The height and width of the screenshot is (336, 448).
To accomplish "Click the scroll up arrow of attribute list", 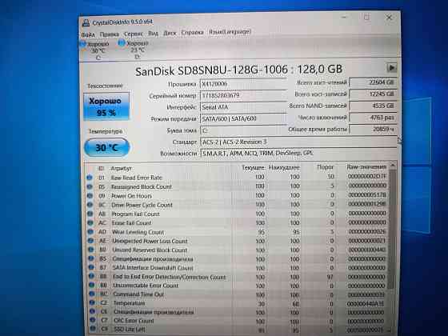I will click(x=393, y=166).
